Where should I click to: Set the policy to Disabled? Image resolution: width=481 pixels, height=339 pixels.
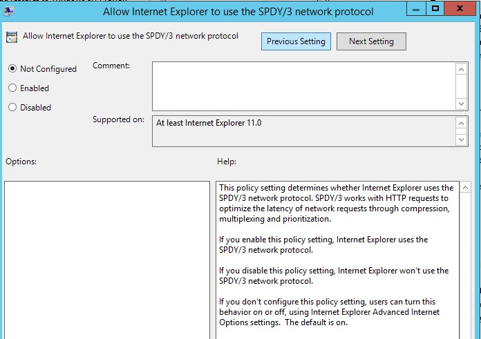tap(12, 108)
